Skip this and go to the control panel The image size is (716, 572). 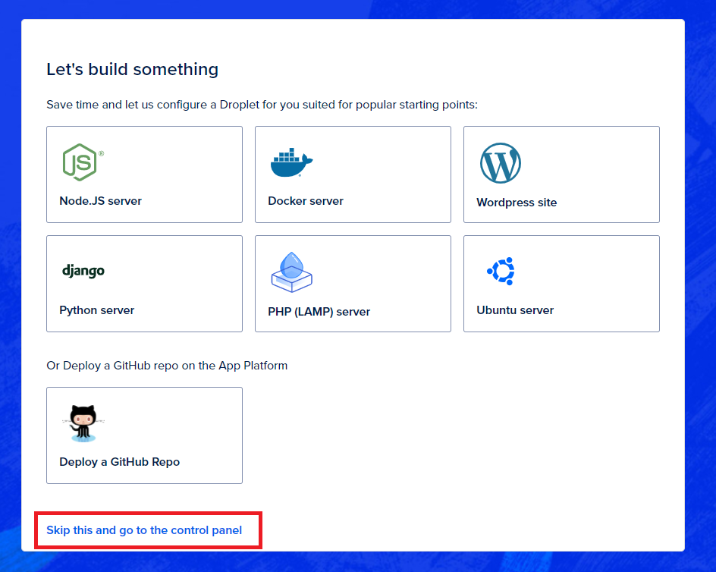144,530
